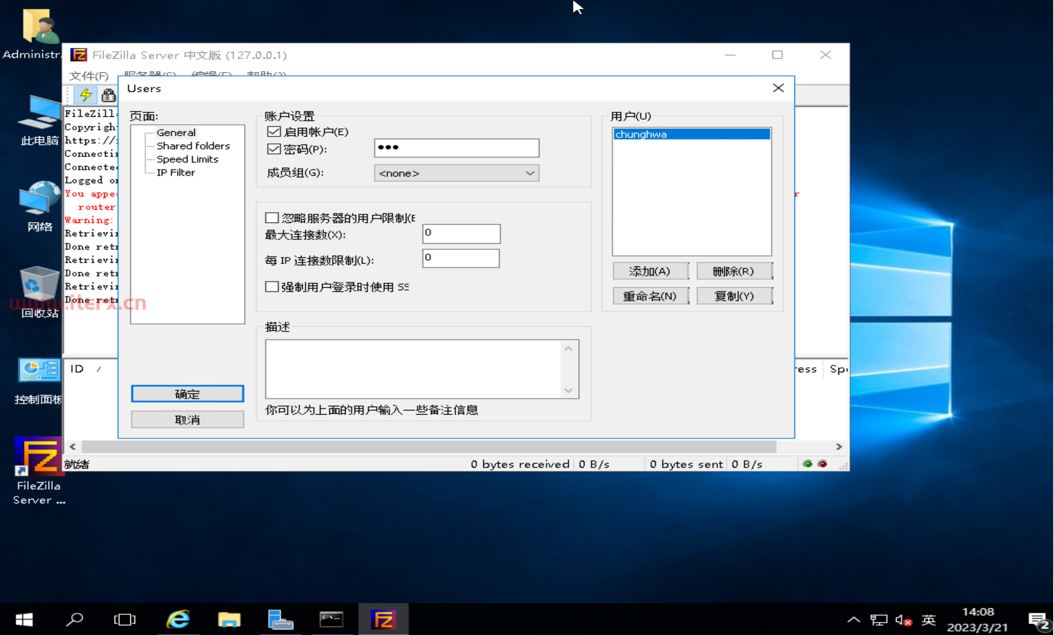Click 重命名(N) button
Viewport: 1054px width, 635px height.
[x=650, y=296]
